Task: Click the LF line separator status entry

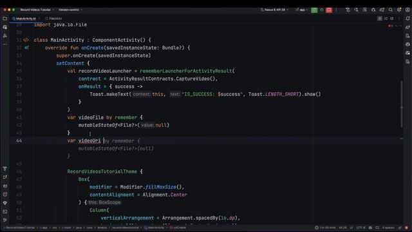Action: tap(351, 227)
